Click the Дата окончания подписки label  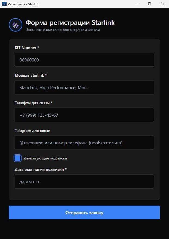click(41, 170)
